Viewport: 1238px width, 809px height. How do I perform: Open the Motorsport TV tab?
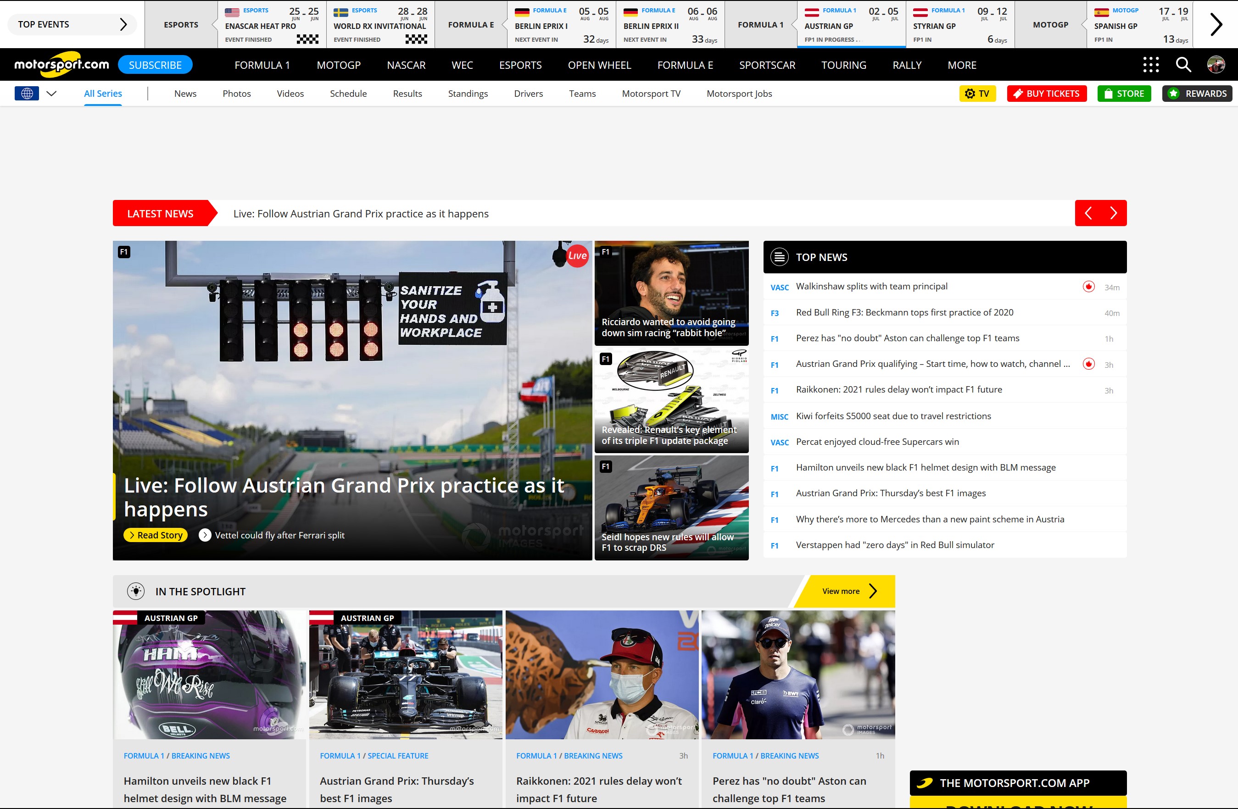tap(651, 94)
